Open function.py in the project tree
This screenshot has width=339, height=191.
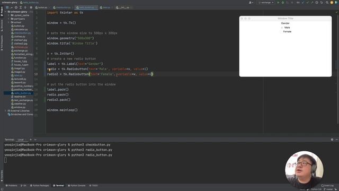19,58
